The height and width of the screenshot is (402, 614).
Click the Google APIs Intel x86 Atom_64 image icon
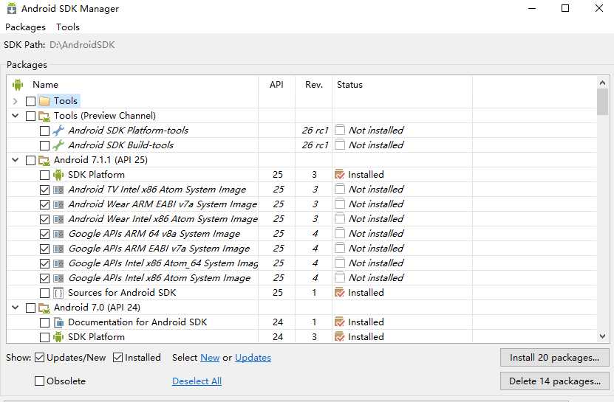coord(58,263)
